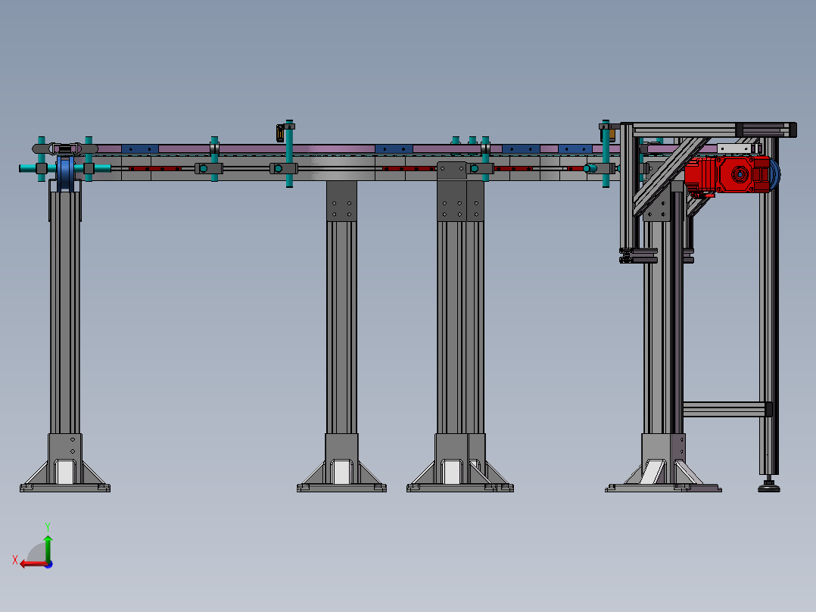
Task: Select the blue idler wheel on the conveyor
Action: click(66, 173)
